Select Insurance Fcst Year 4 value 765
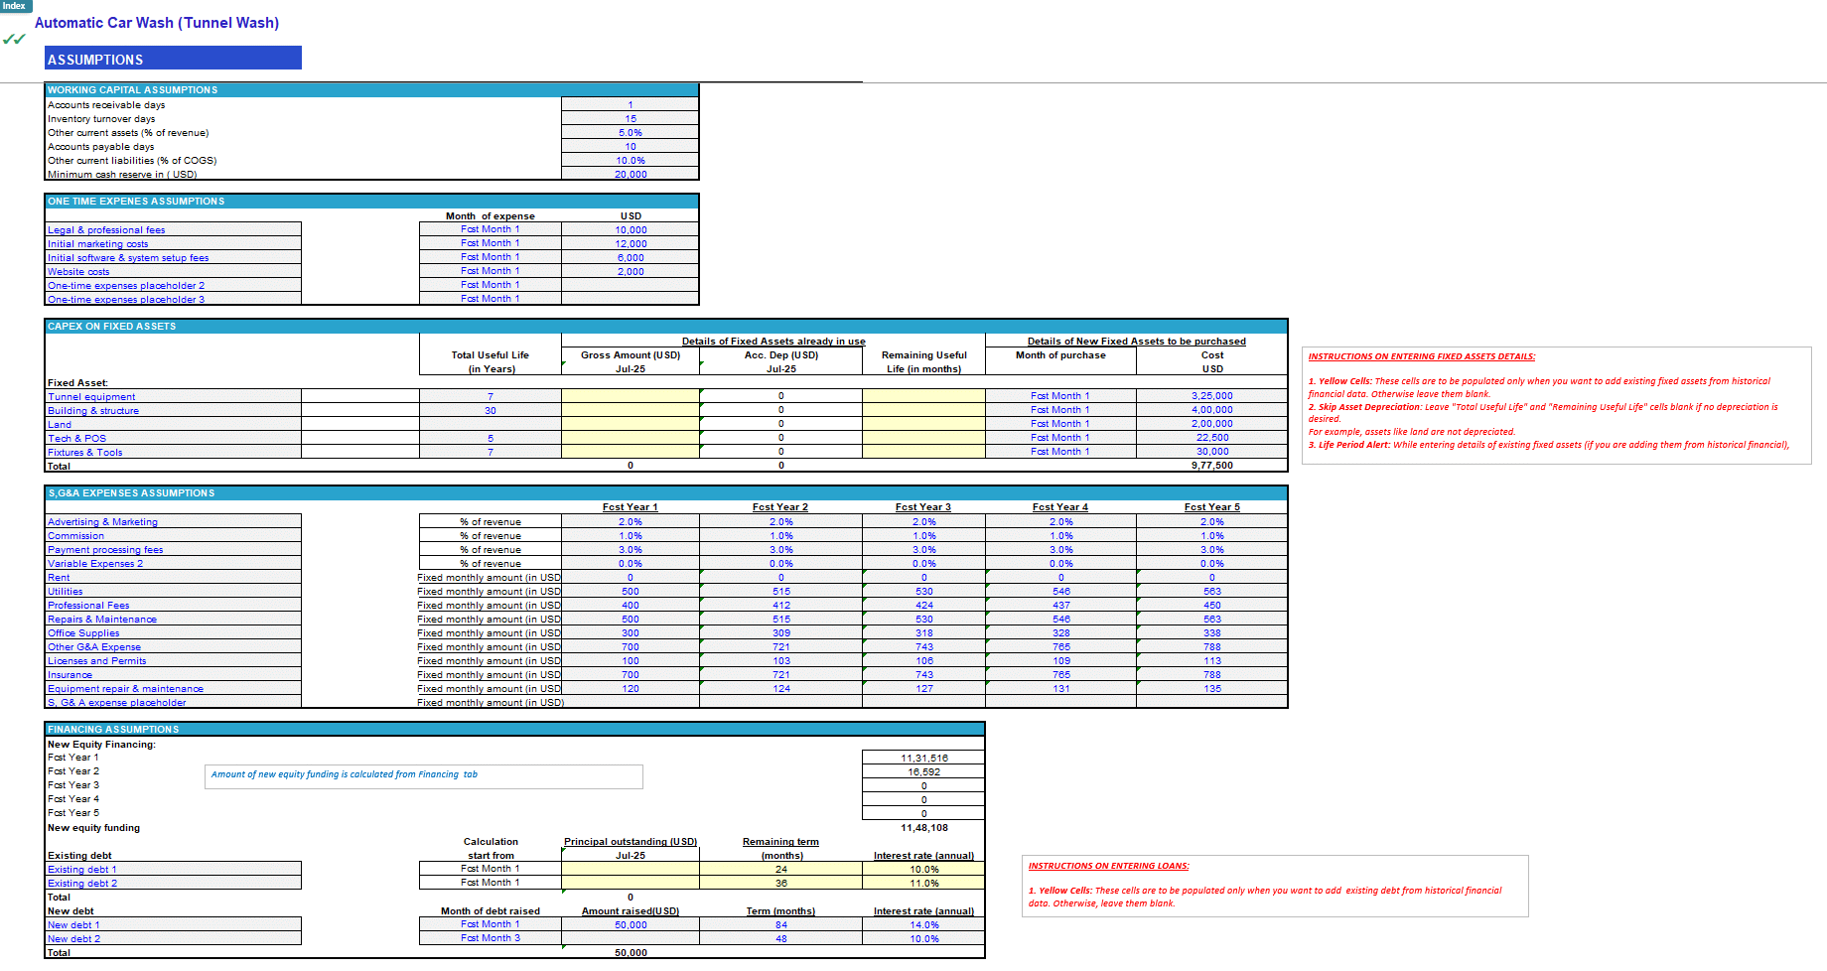This screenshot has height=971, width=1827. [x=1060, y=674]
